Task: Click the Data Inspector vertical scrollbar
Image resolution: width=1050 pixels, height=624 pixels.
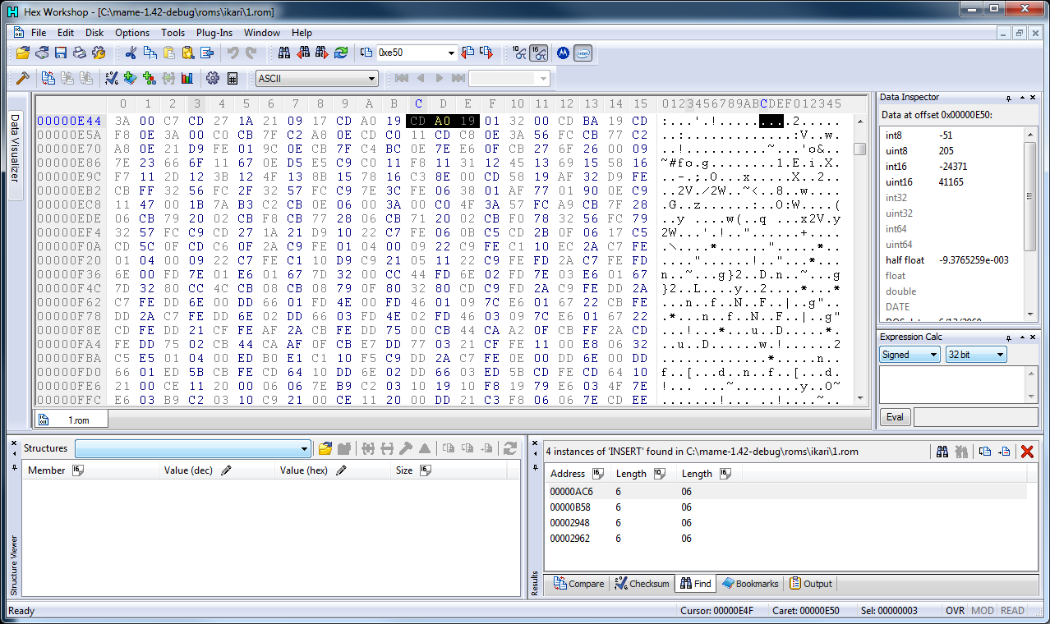Action: pos(1030,223)
